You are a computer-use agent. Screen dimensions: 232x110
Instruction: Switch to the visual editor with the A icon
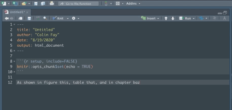click(x=224, y=18)
